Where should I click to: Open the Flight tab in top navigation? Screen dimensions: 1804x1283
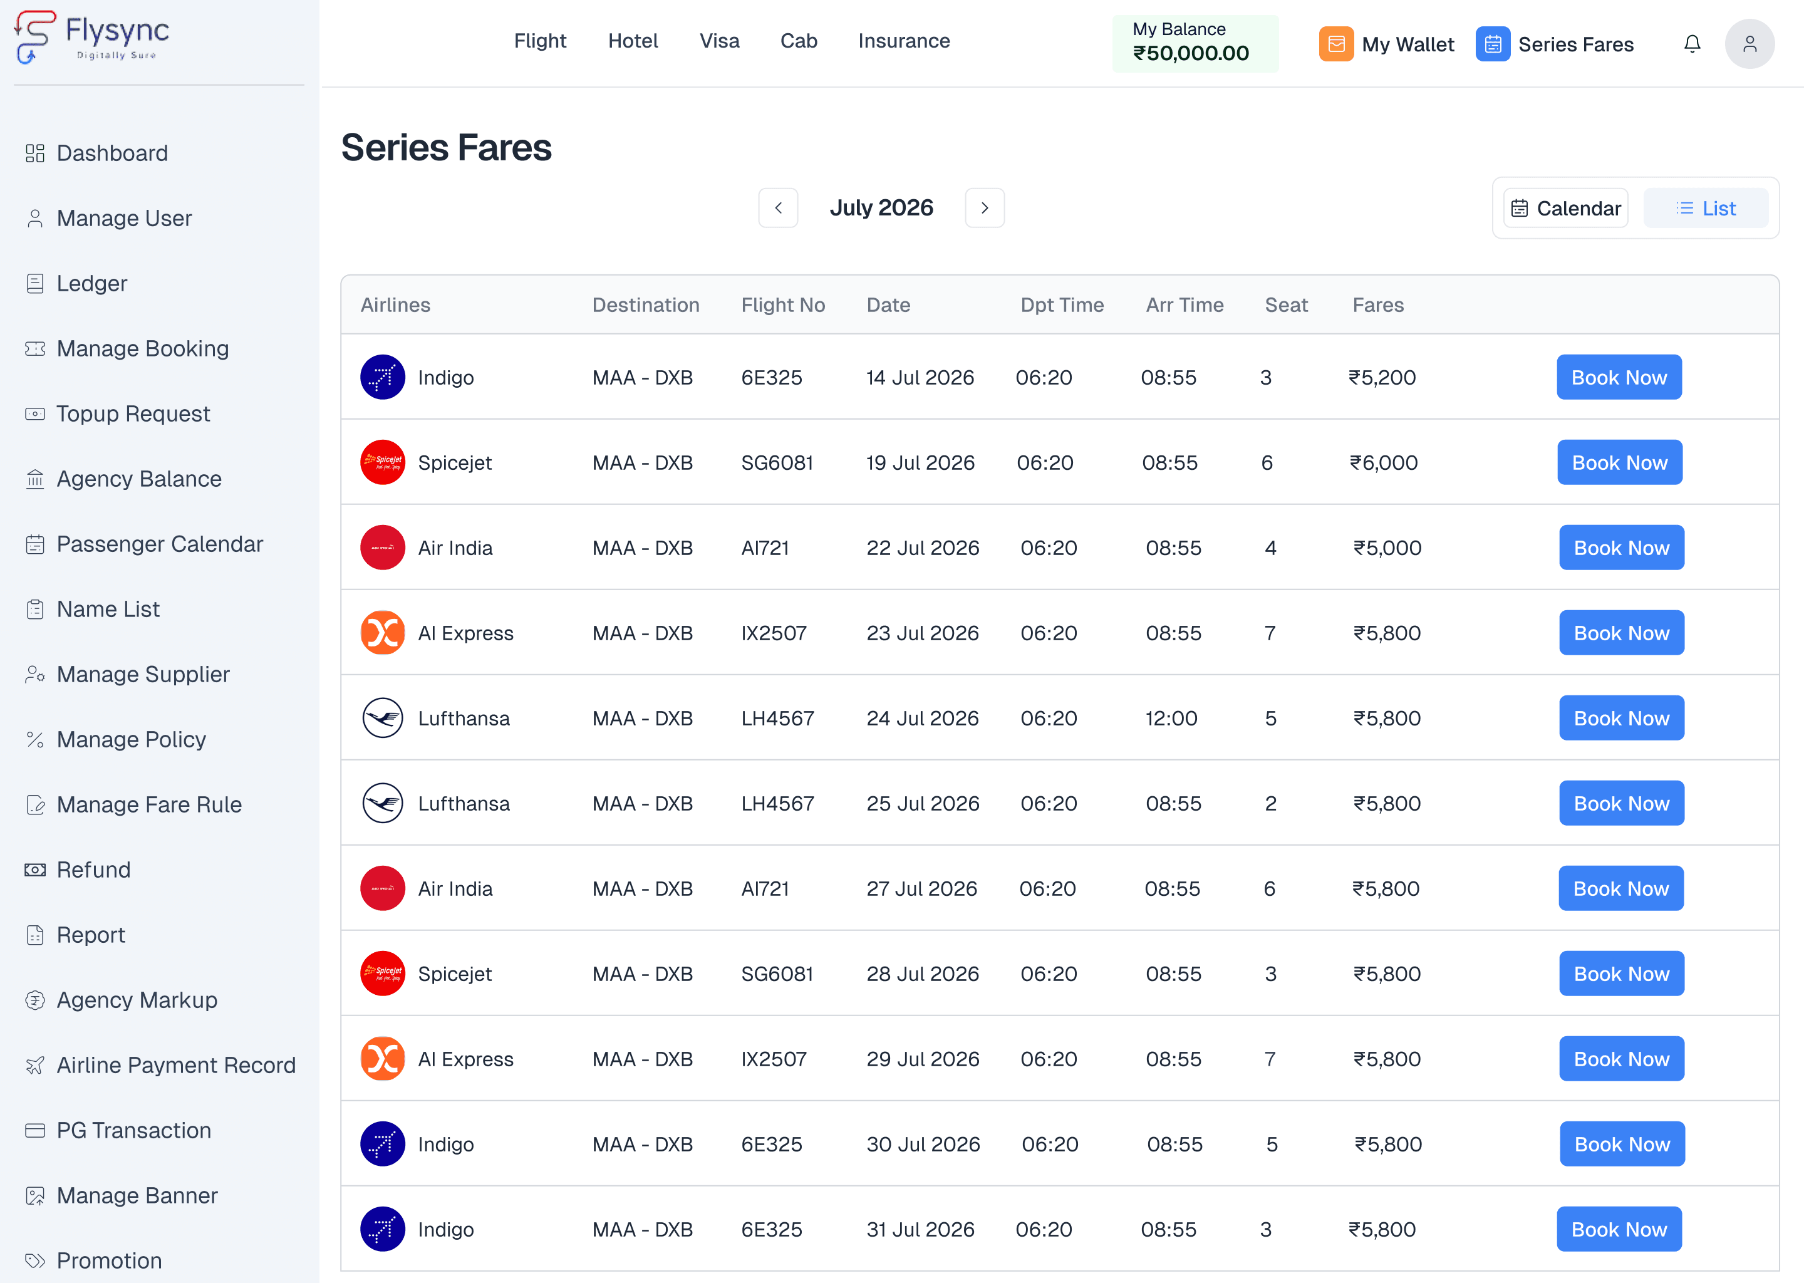pos(540,41)
